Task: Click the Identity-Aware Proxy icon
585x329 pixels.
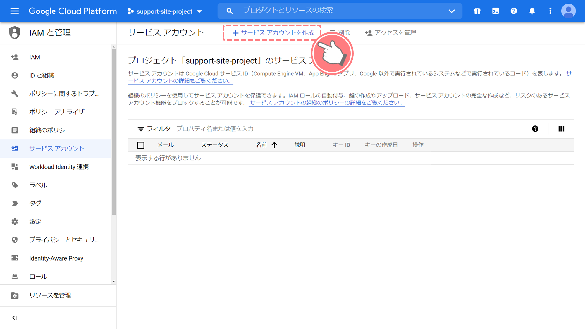Action: [15, 258]
